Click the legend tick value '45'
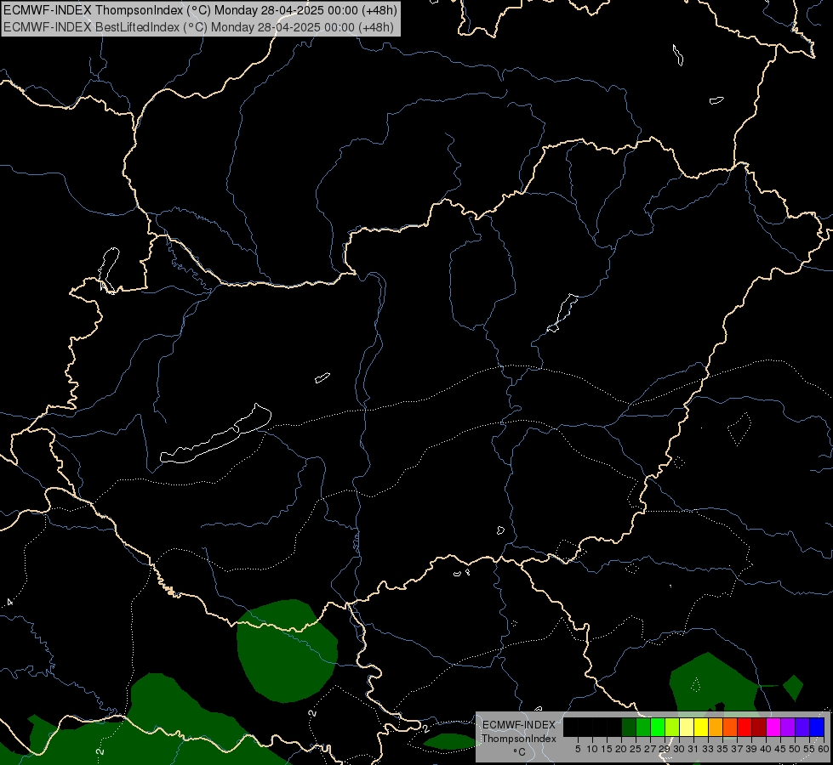The width and height of the screenshot is (833, 765). [x=780, y=749]
